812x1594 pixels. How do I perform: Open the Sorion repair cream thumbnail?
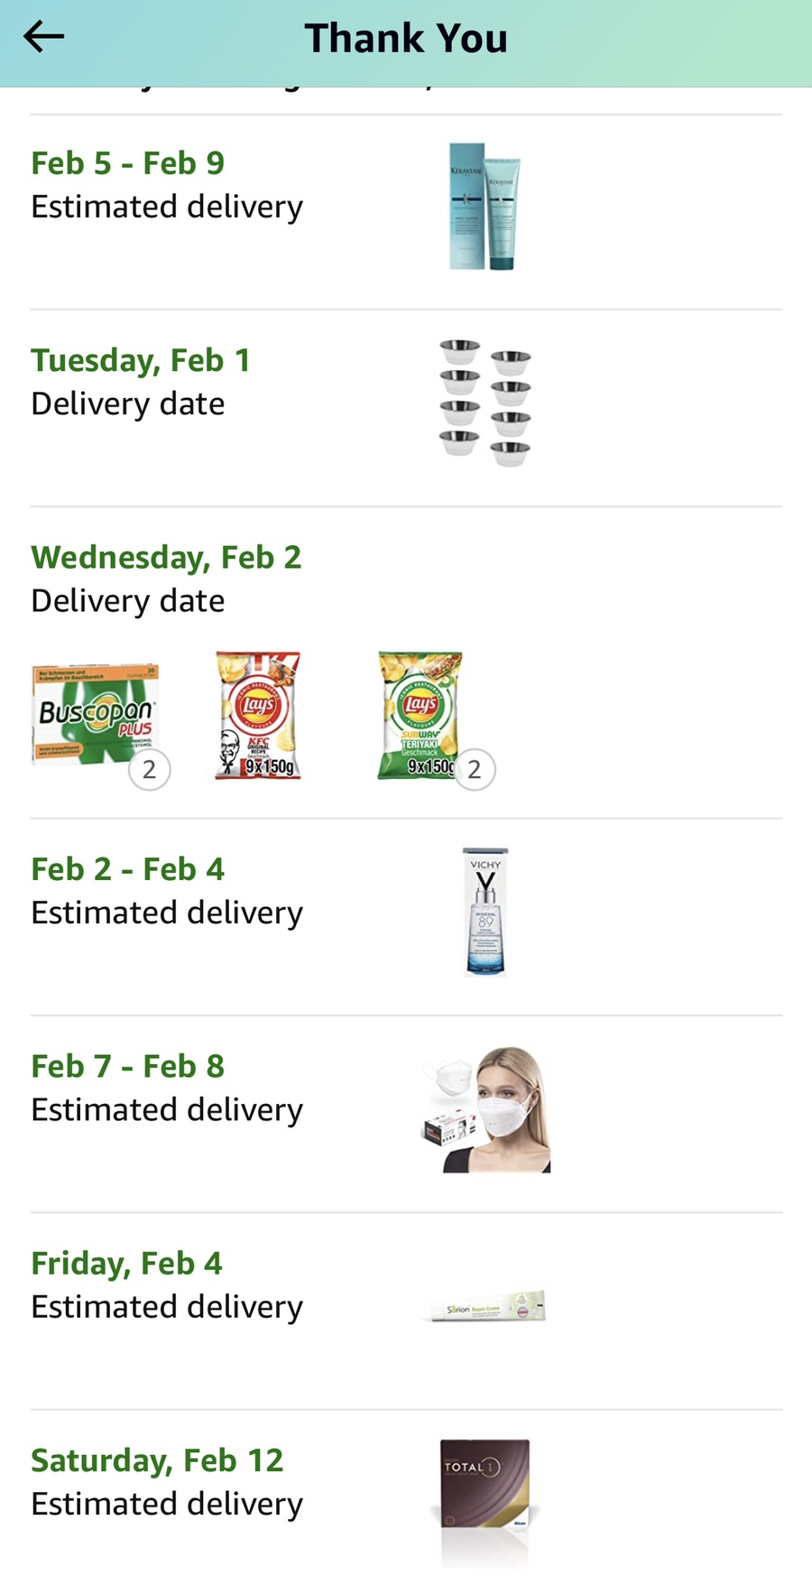[485, 1307]
